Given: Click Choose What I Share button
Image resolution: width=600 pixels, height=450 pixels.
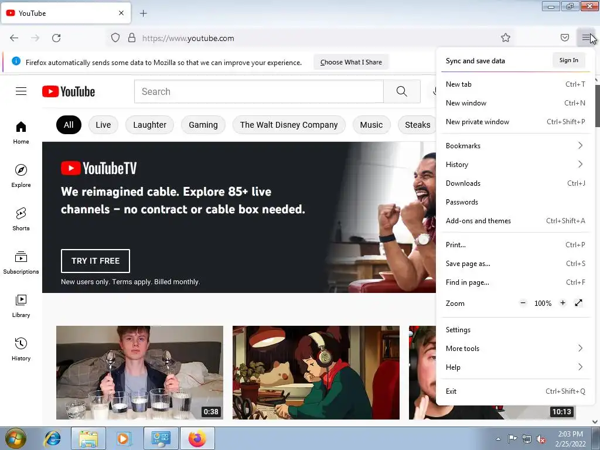Looking at the screenshot, I should point(351,62).
